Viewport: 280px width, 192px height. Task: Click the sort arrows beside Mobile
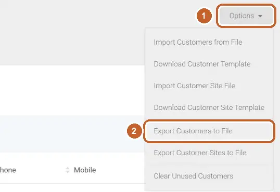point(67,170)
